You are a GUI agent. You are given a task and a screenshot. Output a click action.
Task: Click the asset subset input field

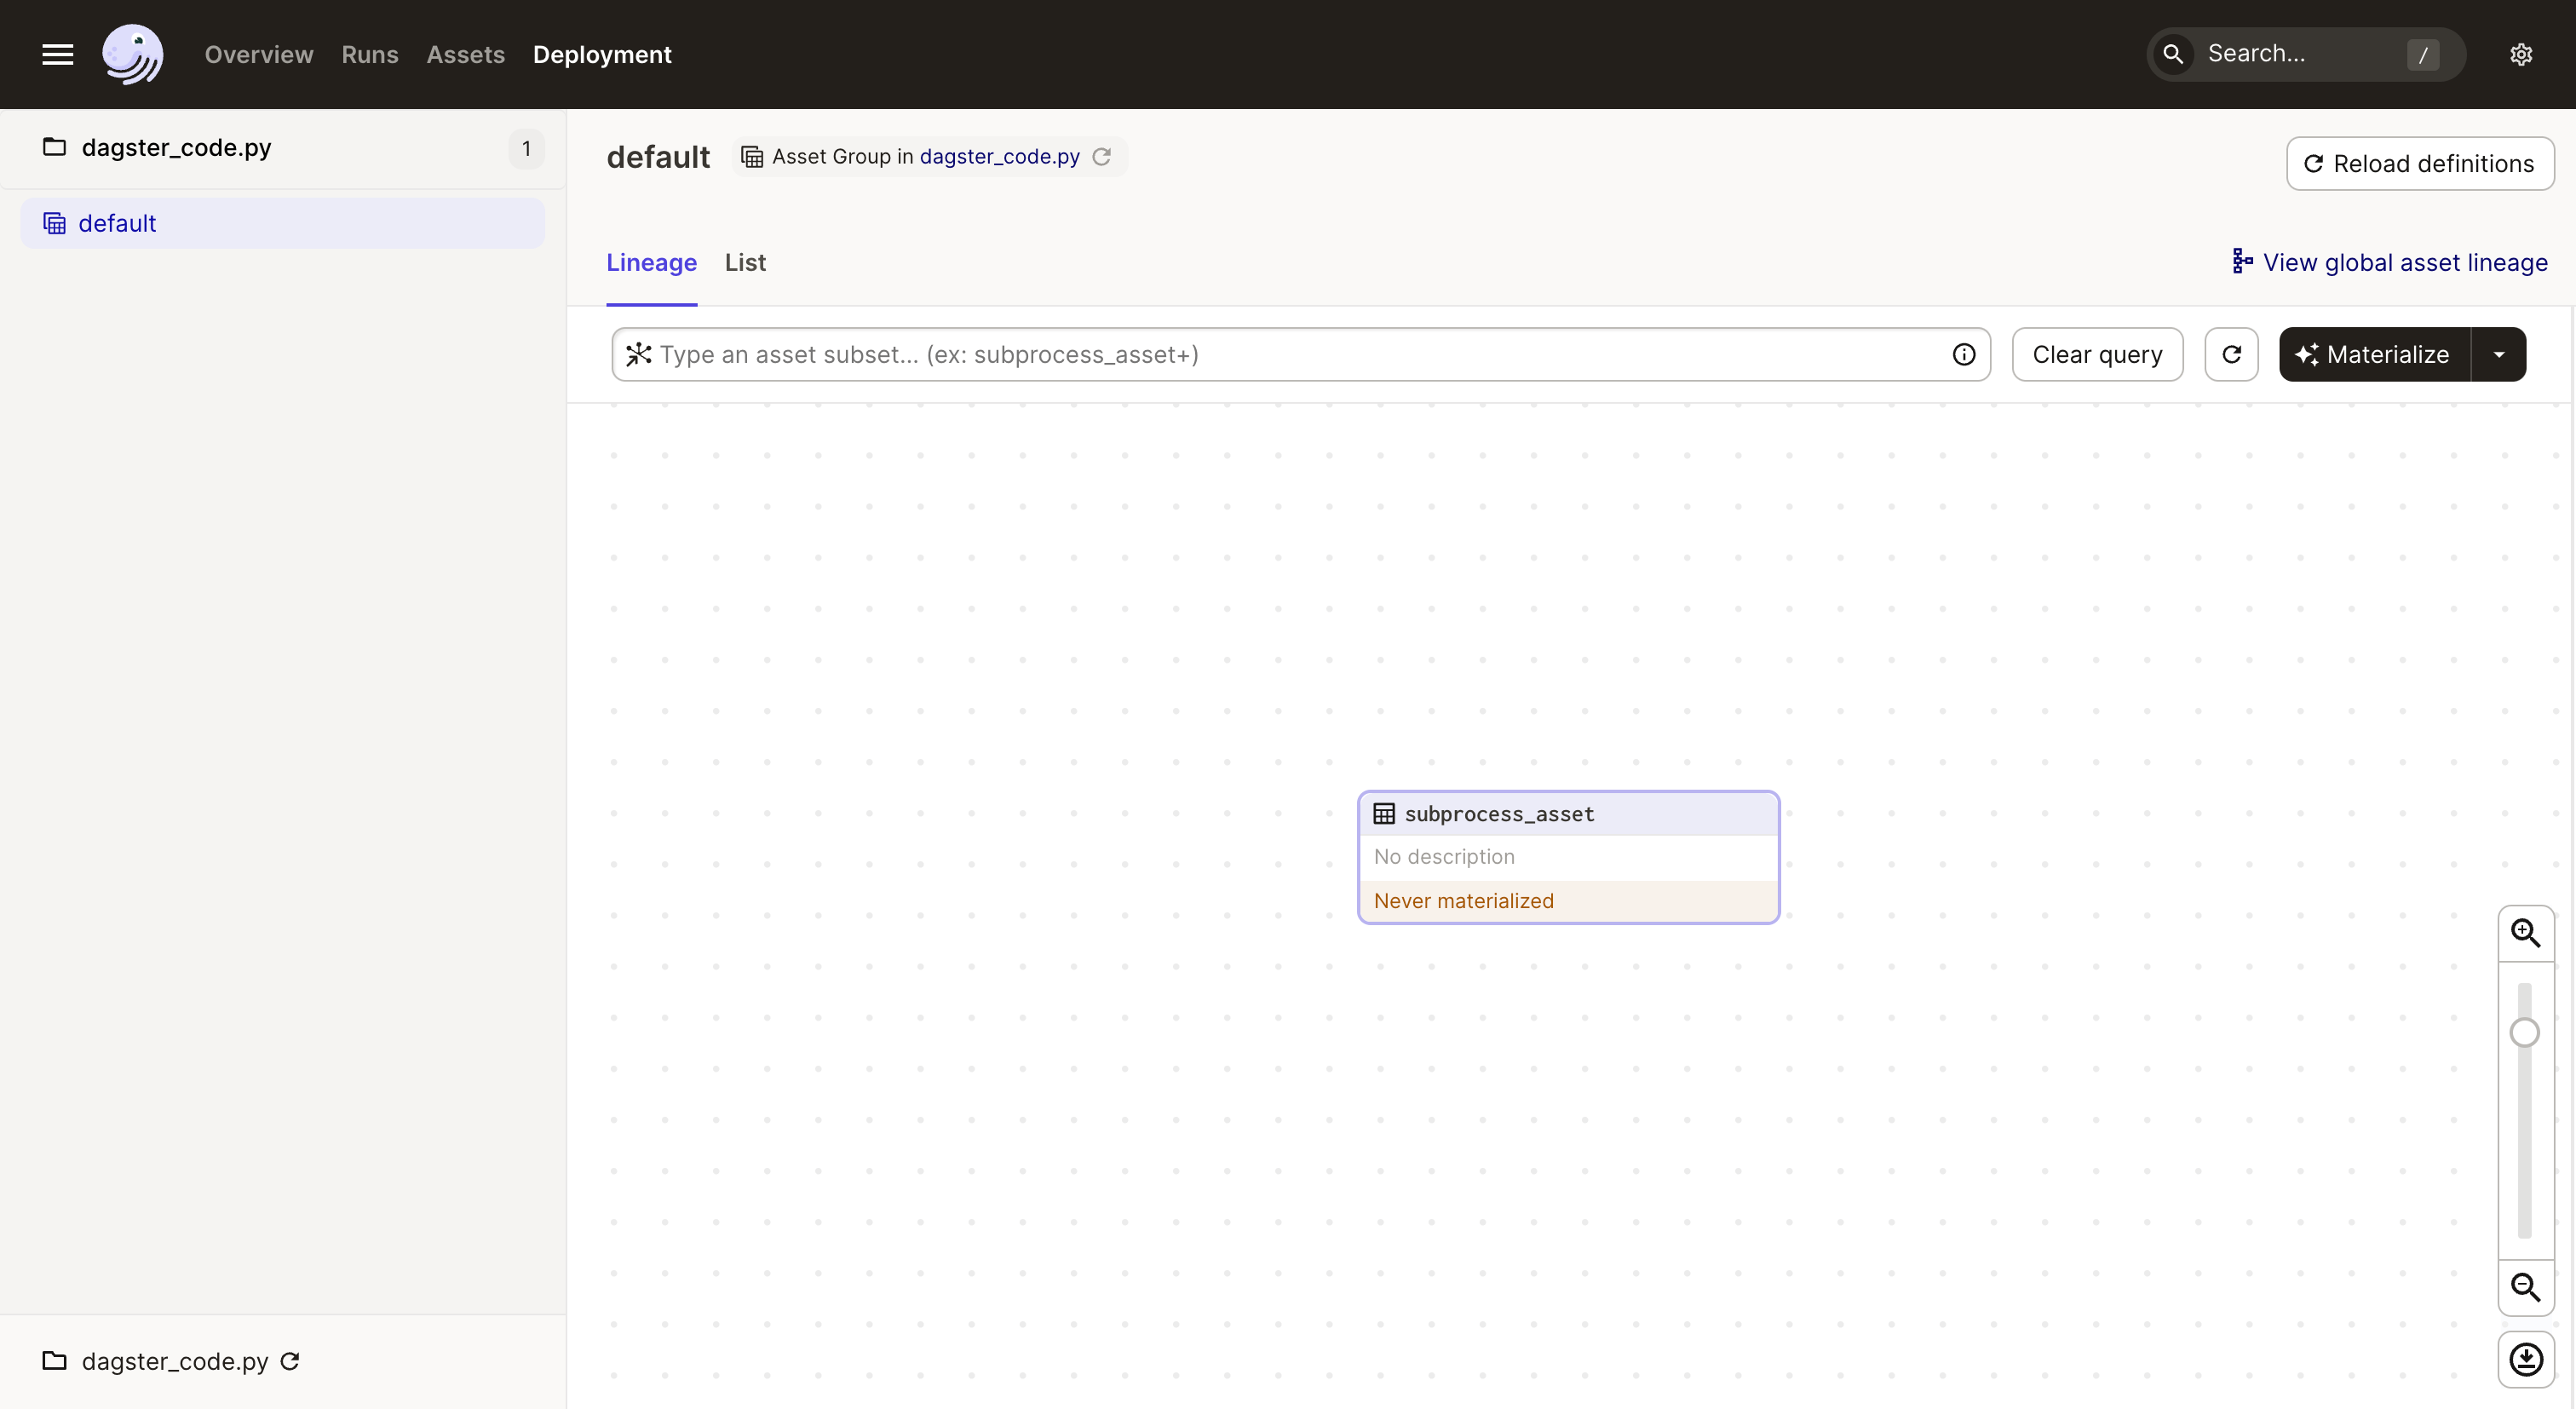[x=1299, y=354]
